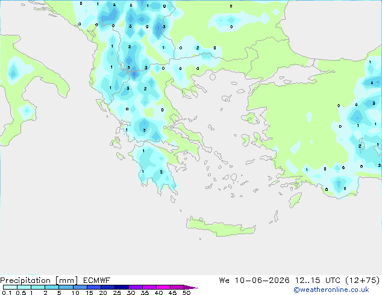Pick the legend swatch between 35 and 40
The image size is (382, 295).
click(149, 287)
